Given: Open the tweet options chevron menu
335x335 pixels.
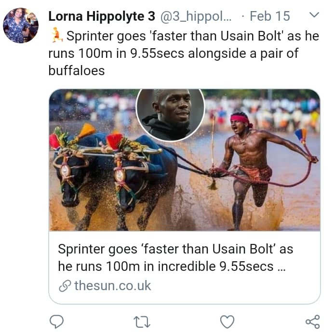Looking at the screenshot, I should (x=313, y=16).
